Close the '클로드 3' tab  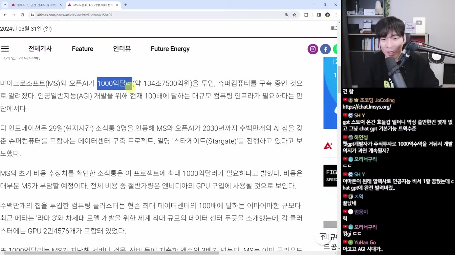pyautogui.click(x=61, y=5)
